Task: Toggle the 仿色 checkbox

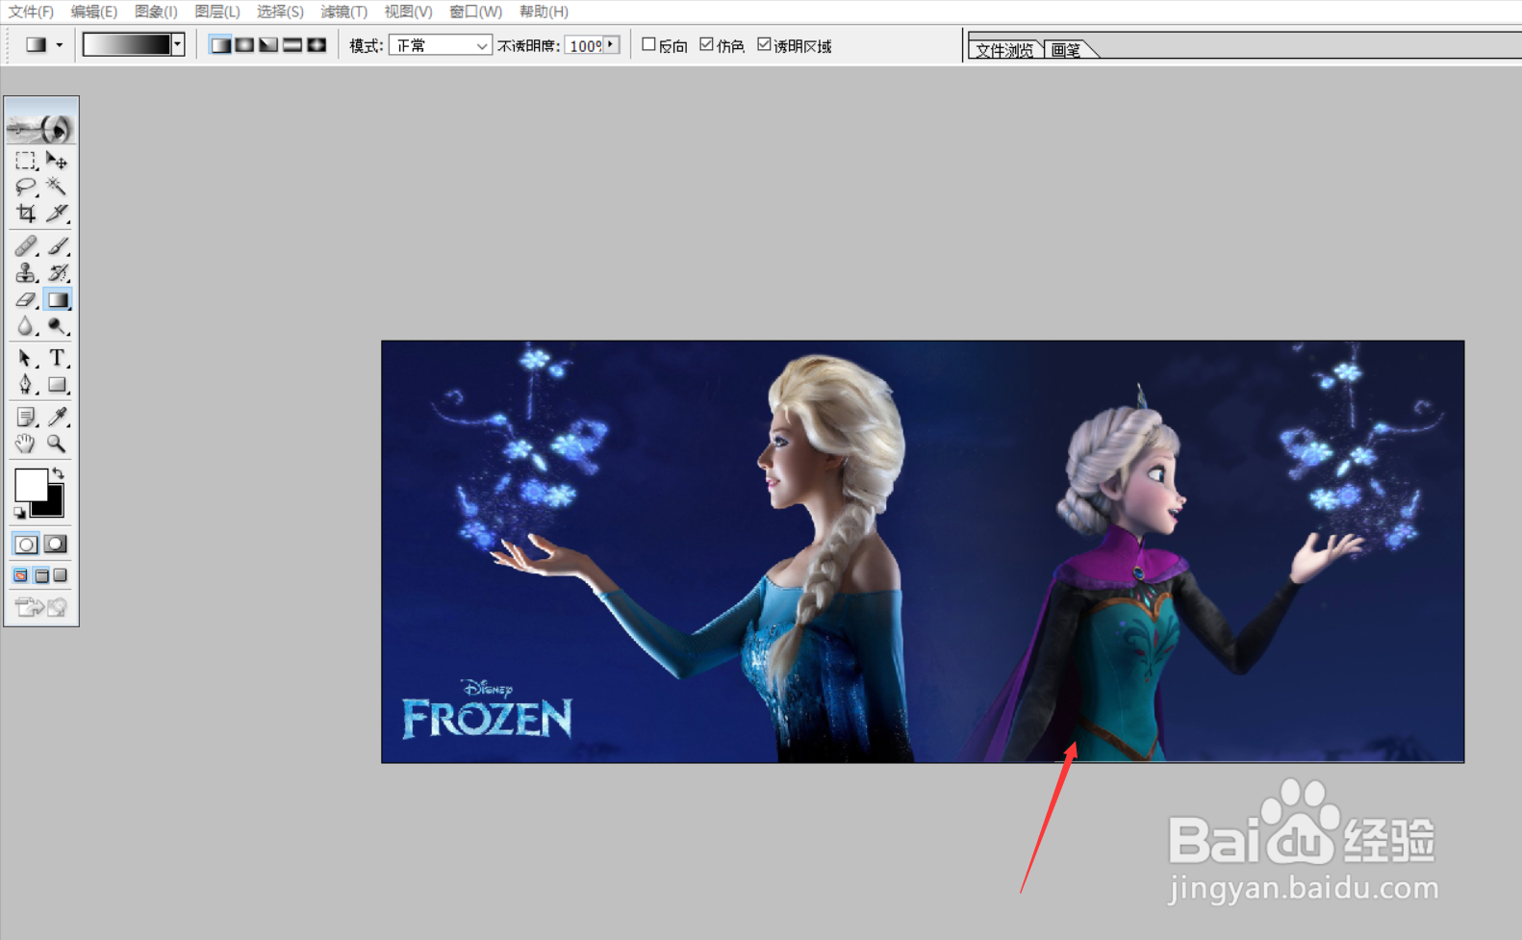Action: click(x=706, y=44)
